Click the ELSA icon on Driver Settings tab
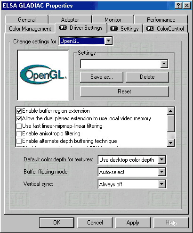193x233 pixels. [63, 28]
